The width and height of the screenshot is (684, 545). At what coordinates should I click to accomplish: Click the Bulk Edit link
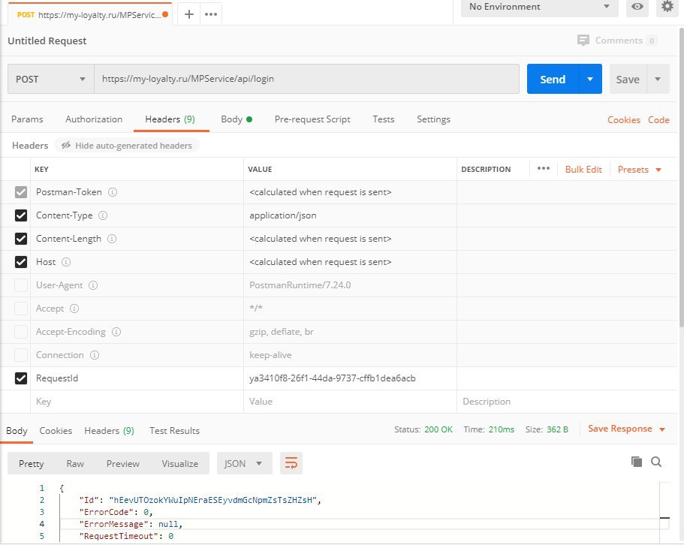click(x=583, y=170)
